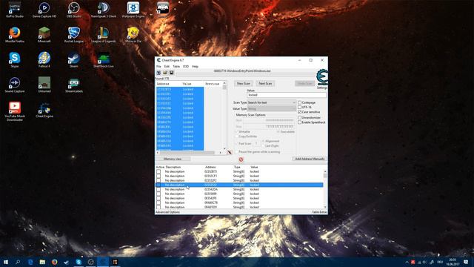Uncheck the Case sensitive checkbox
474x267 pixels.
coord(299,112)
